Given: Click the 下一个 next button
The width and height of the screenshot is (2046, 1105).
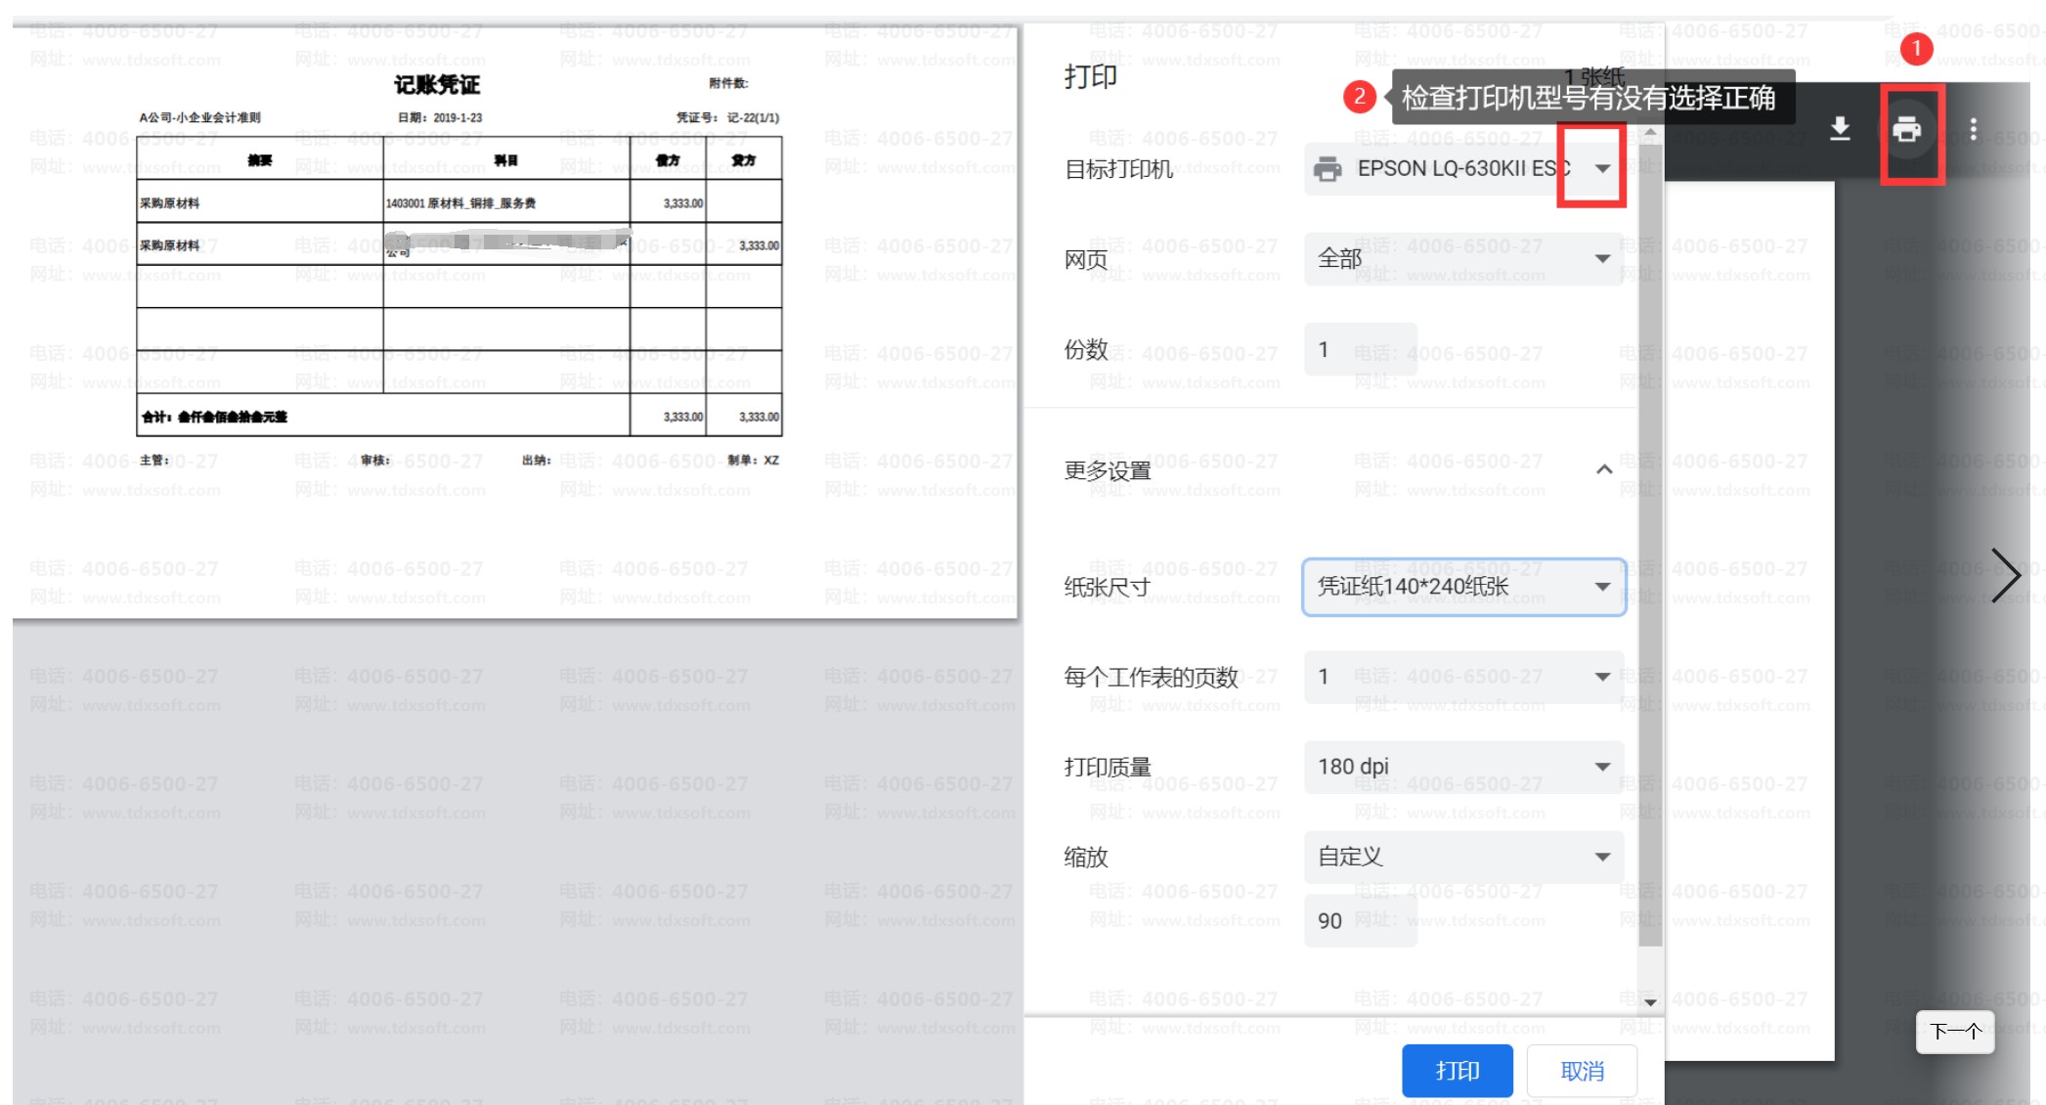Looking at the screenshot, I should (1954, 1032).
